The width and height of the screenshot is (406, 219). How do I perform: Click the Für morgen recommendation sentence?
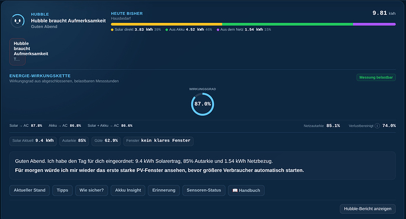159,170
